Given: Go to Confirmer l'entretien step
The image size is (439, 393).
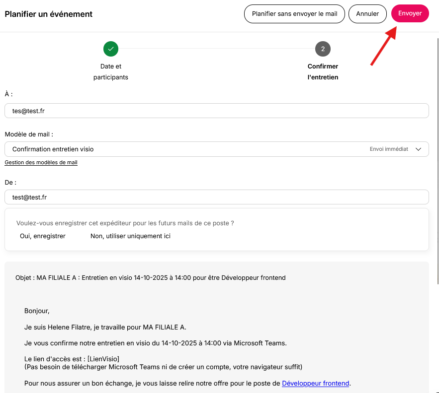Looking at the screenshot, I should pos(323,71).
